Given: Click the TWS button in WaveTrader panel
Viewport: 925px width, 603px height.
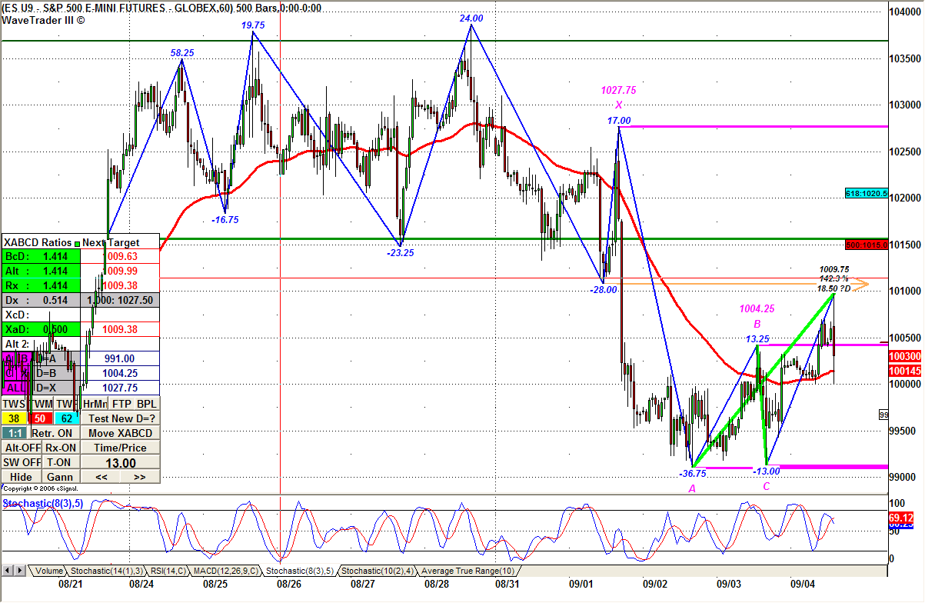Looking at the screenshot, I should 14,404.
